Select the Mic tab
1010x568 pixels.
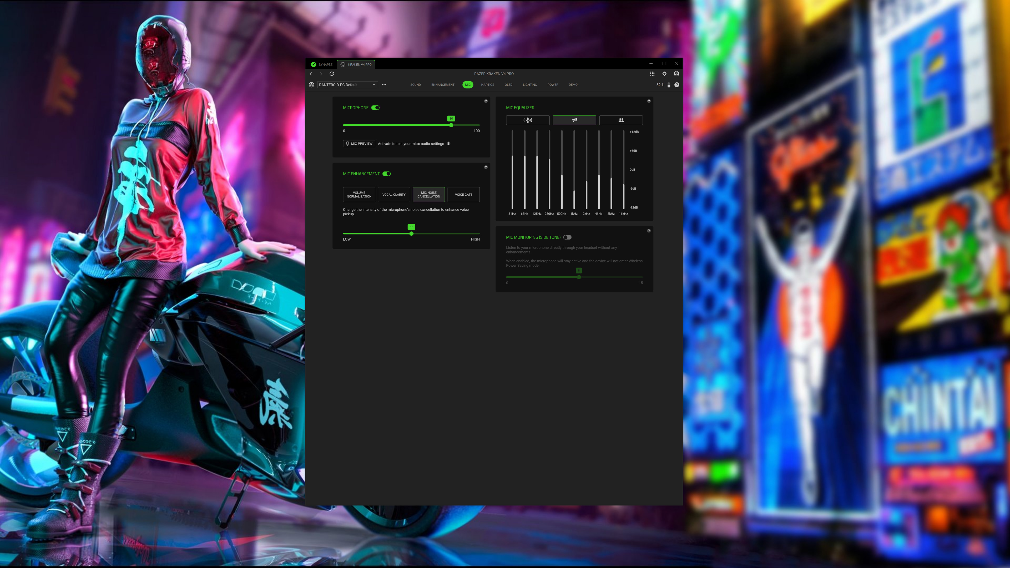point(468,85)
